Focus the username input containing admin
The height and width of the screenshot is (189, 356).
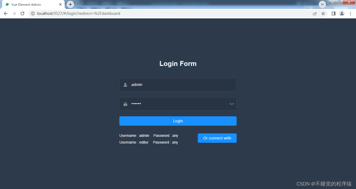pyautogui.click(x=178, y=85)
